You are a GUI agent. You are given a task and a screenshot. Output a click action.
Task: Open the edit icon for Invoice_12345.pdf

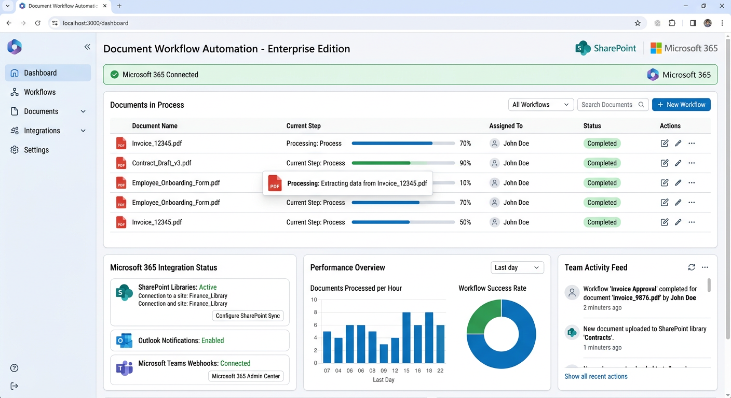665,143
